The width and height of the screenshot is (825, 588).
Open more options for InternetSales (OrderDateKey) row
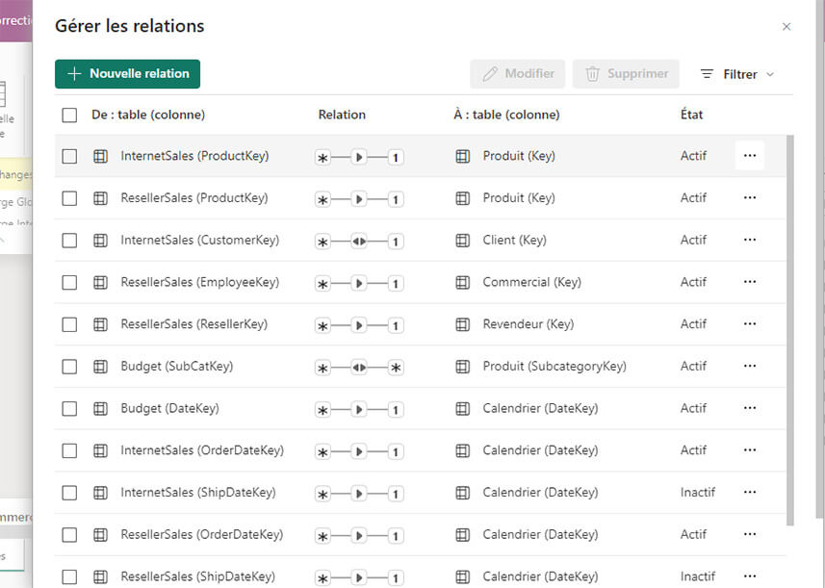(750, 450)
